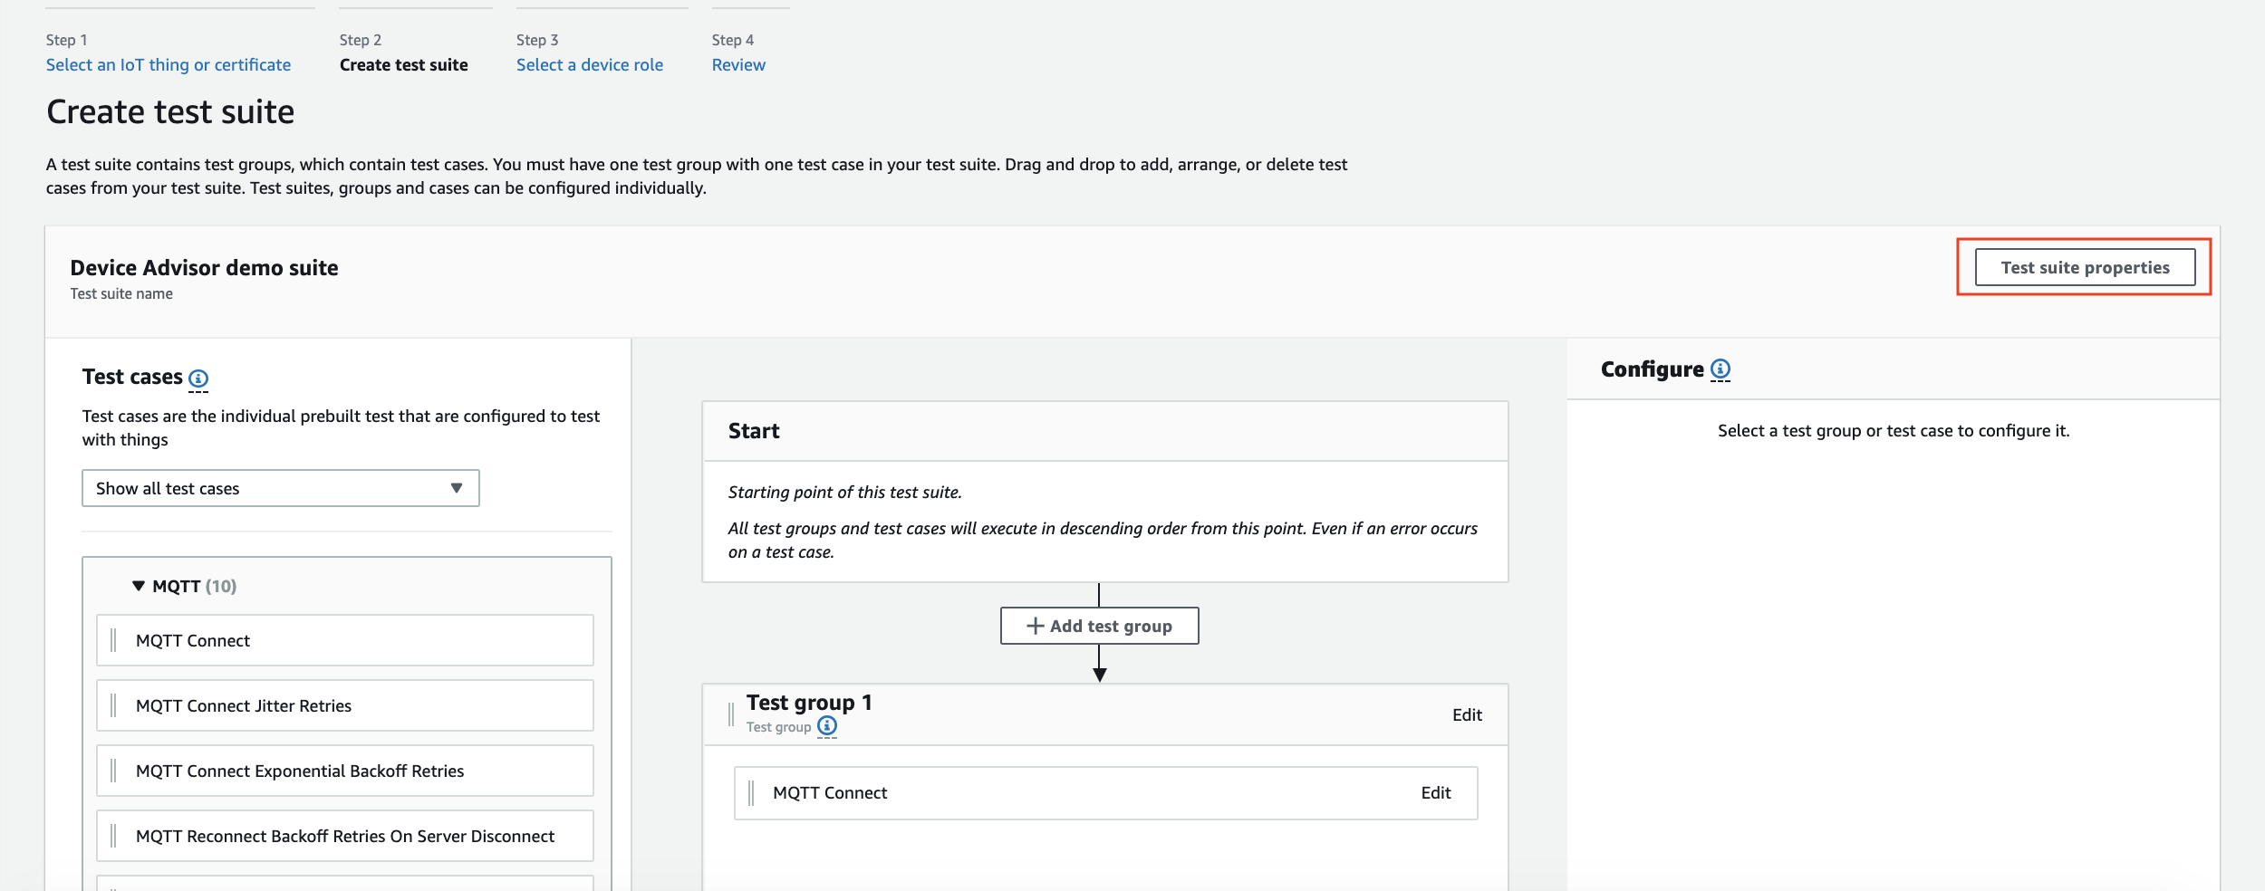Click the Test group info icon
Viewport: 2265px width, 891px height.
point(826,726)
